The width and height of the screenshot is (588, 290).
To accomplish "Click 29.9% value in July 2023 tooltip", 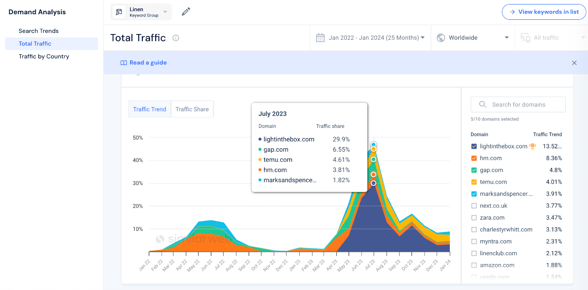I will pos(341,139).
